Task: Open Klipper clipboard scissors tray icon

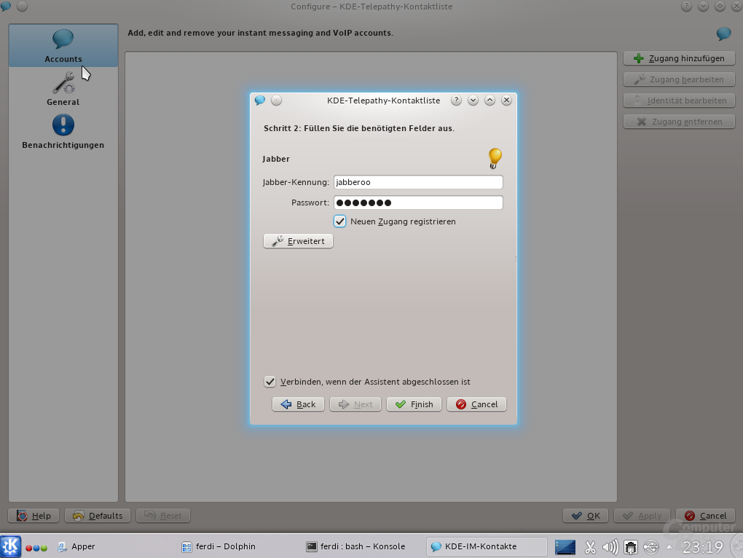Action: (590, 547)
